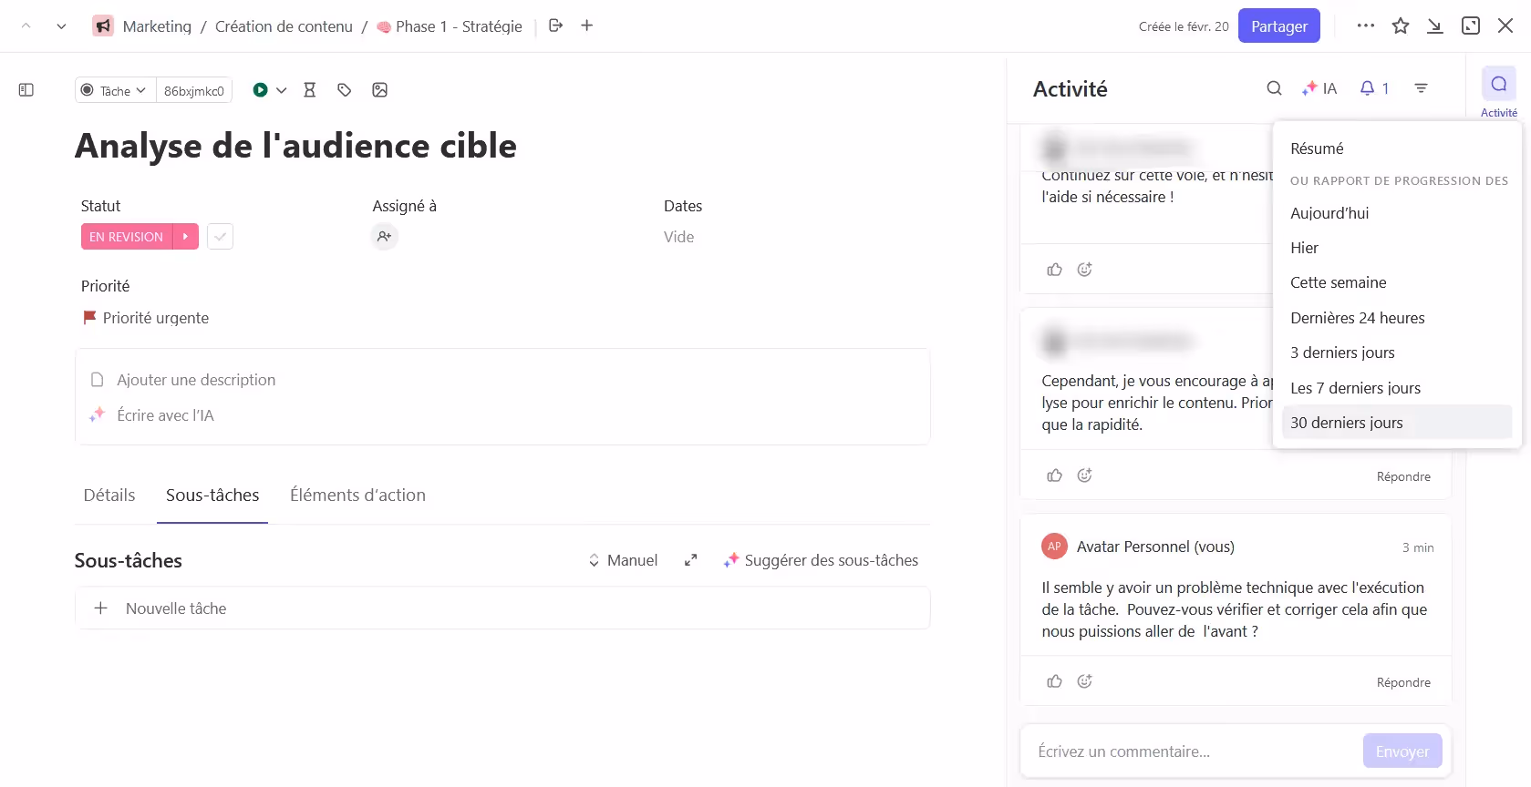Click the time tracking hourglass icon
The width and height of the screenshot is (1531, 787).
click(x=310, y=90)
